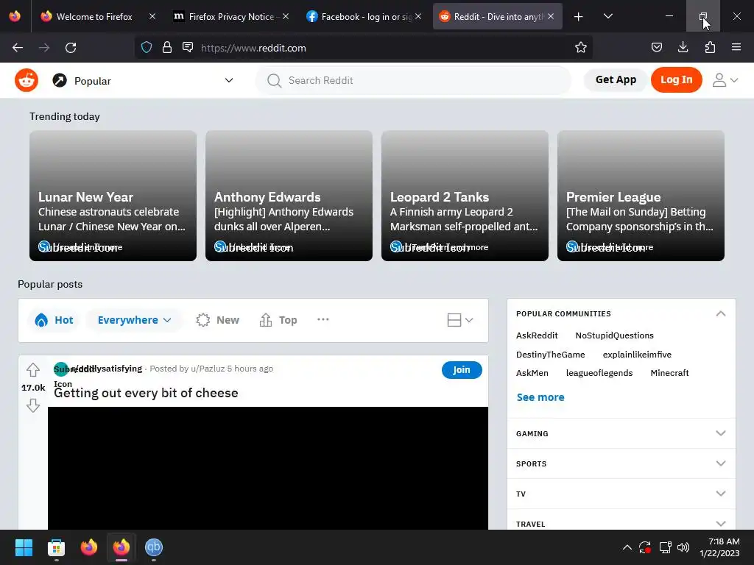Open the card view layout dropdown

[460, 320]
